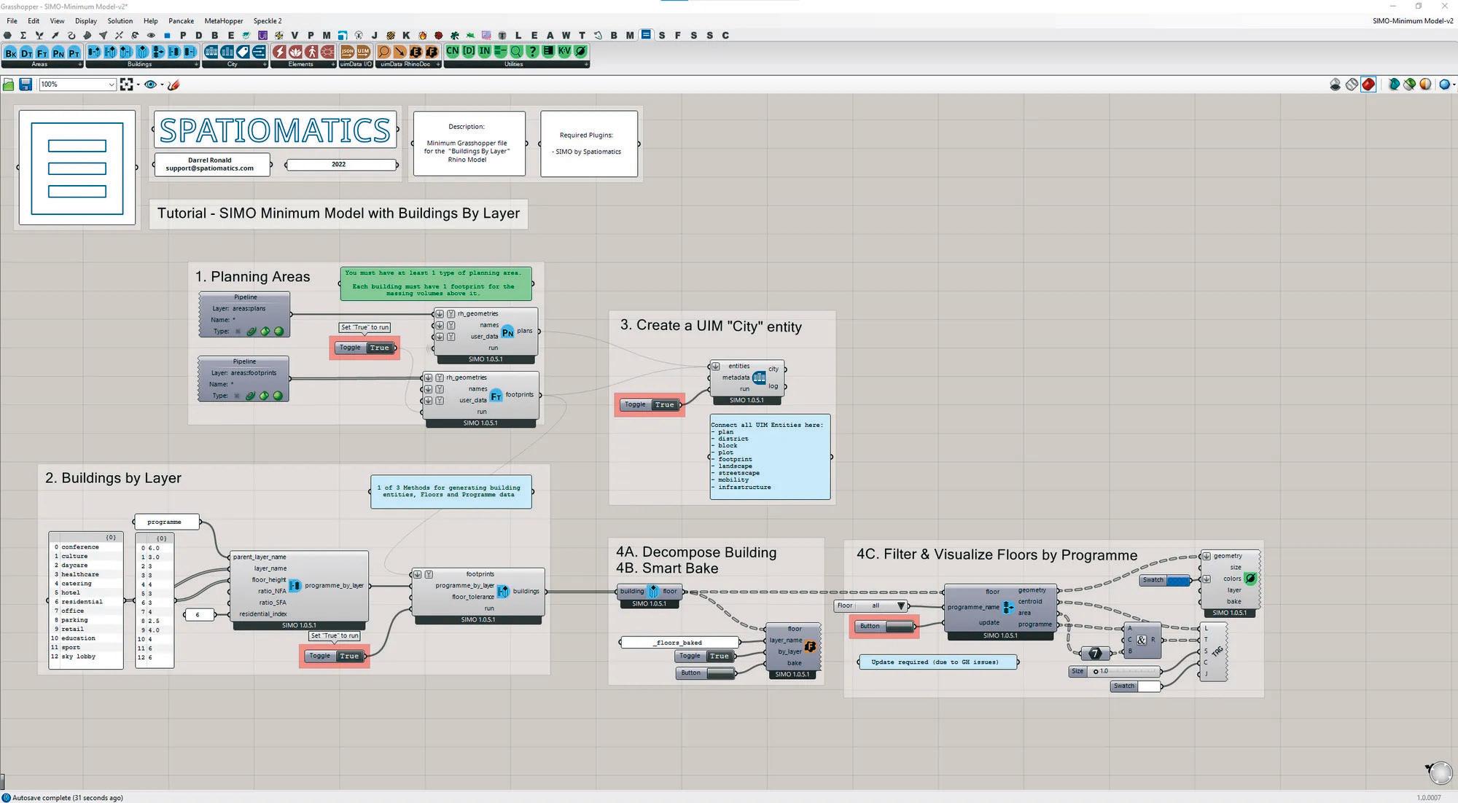Toggle the _floors_baked by_layer True switch
This screenshot has height=803, width=1458.
pos(719,656)
